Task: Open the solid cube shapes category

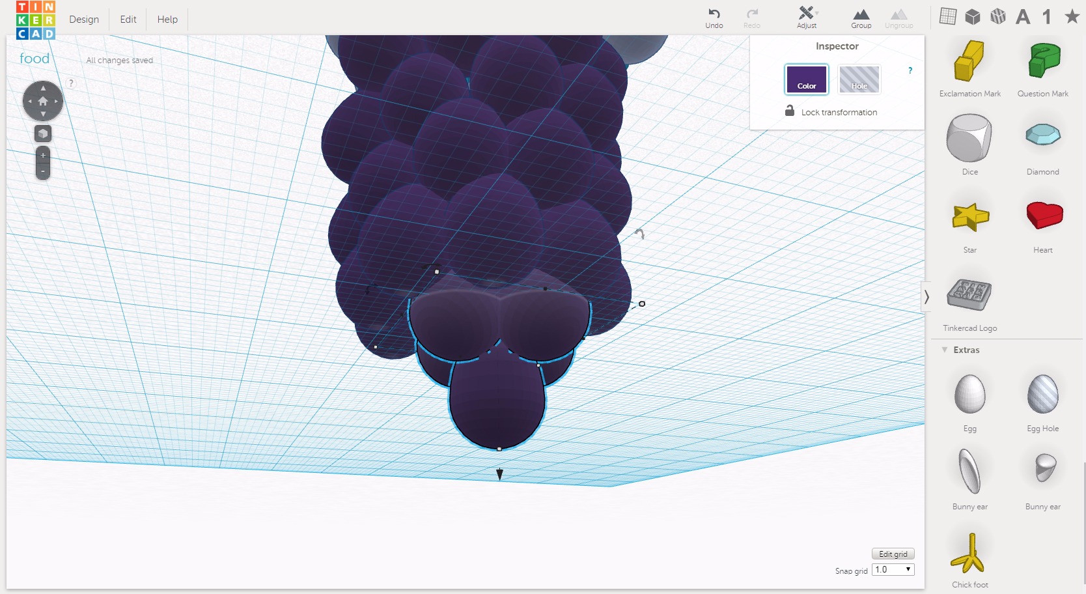Action: tap(973, 16)
